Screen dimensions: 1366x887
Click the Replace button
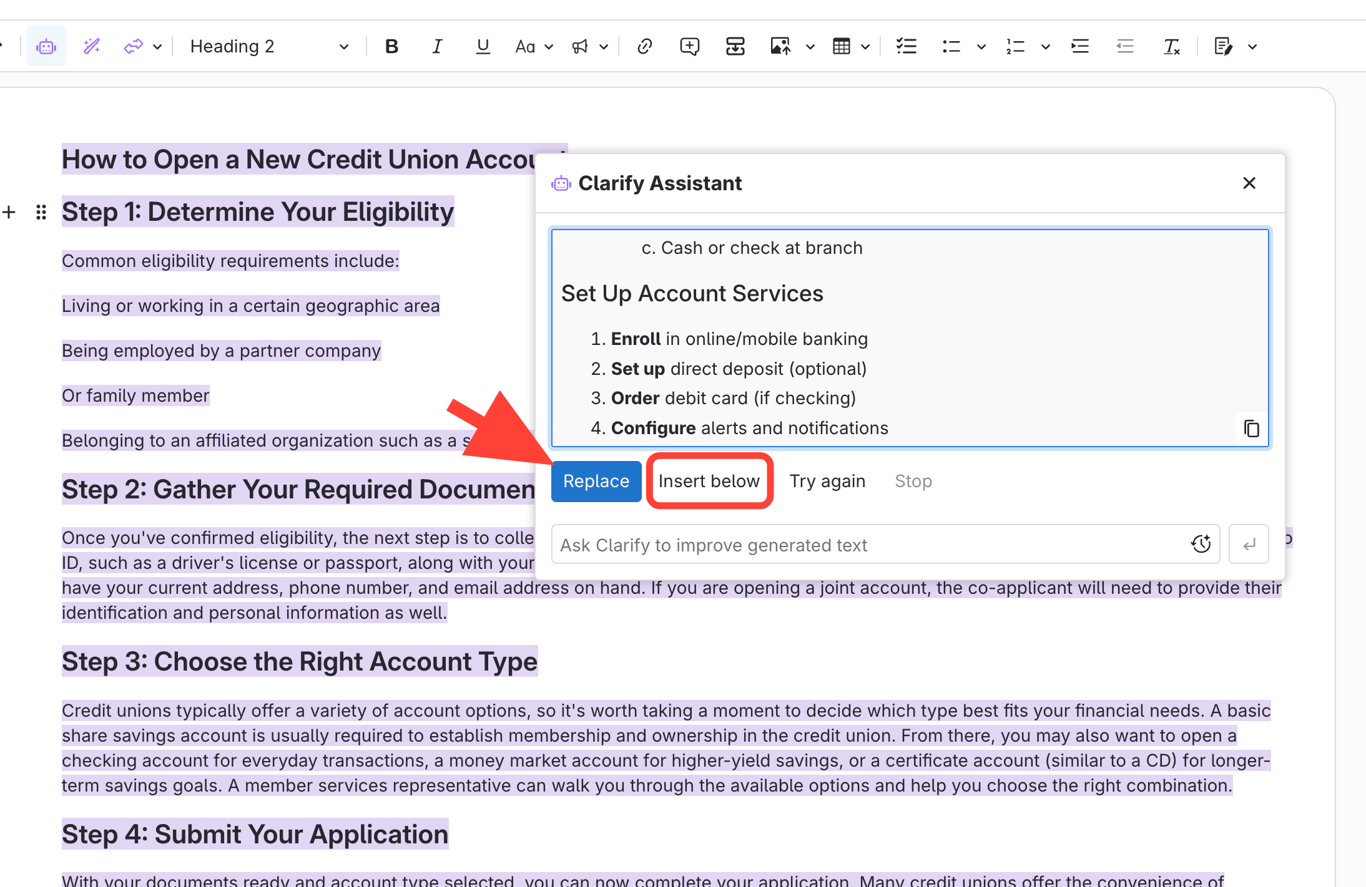click(596, 481)
